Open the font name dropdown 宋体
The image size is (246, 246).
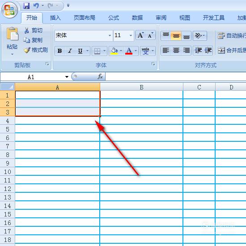[x=110, y=35]
